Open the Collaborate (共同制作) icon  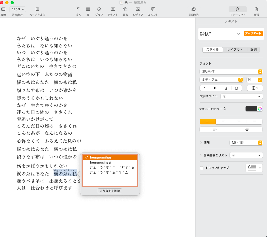194,9
